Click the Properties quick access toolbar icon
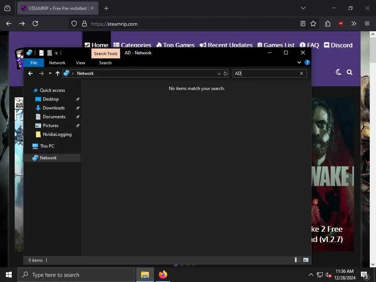The image size is (376, 282). (41, 53)
